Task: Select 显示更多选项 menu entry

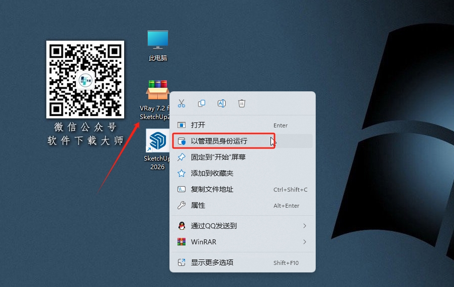Action: pos(242,262)
